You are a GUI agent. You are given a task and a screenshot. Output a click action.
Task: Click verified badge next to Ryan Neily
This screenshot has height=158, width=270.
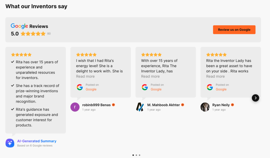[232, 105]
